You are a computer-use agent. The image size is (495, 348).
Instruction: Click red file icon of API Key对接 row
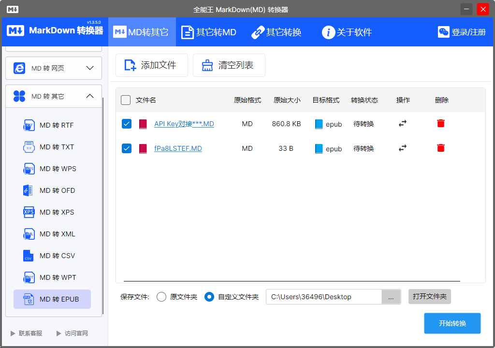pyautogui.click(x=143, y=124)
